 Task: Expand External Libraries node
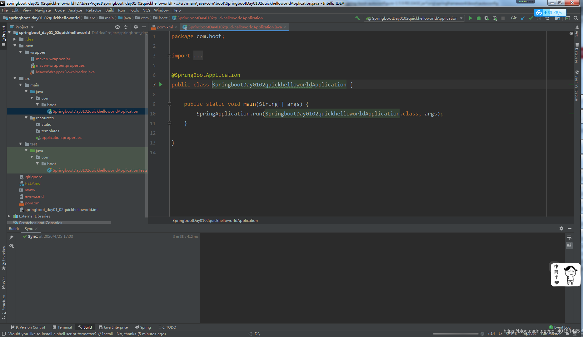click(x=9, y=216)
